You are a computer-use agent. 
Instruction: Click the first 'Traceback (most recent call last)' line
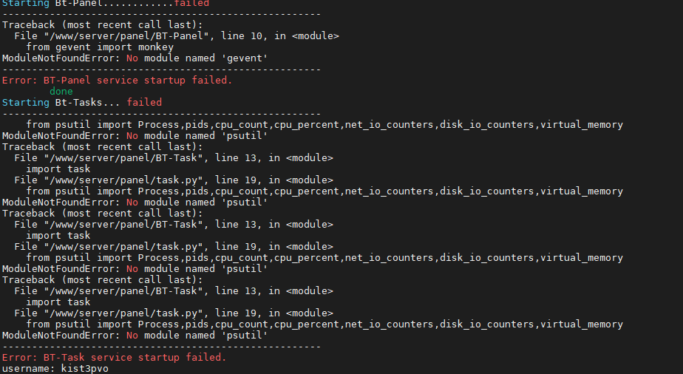coord(102,25)
